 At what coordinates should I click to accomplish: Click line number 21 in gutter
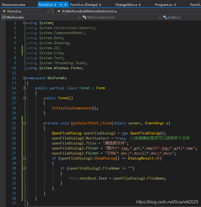point(14,123)
